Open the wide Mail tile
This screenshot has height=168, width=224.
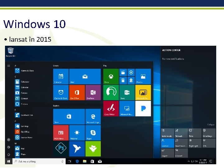pyautogui.click(x=85, y=77)
